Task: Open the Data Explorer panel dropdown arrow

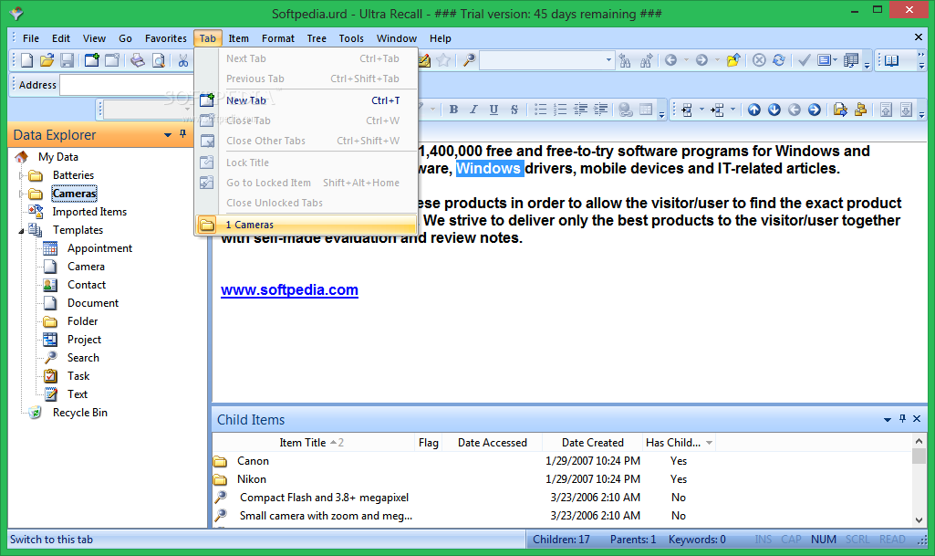Action: tap(168, 135)
